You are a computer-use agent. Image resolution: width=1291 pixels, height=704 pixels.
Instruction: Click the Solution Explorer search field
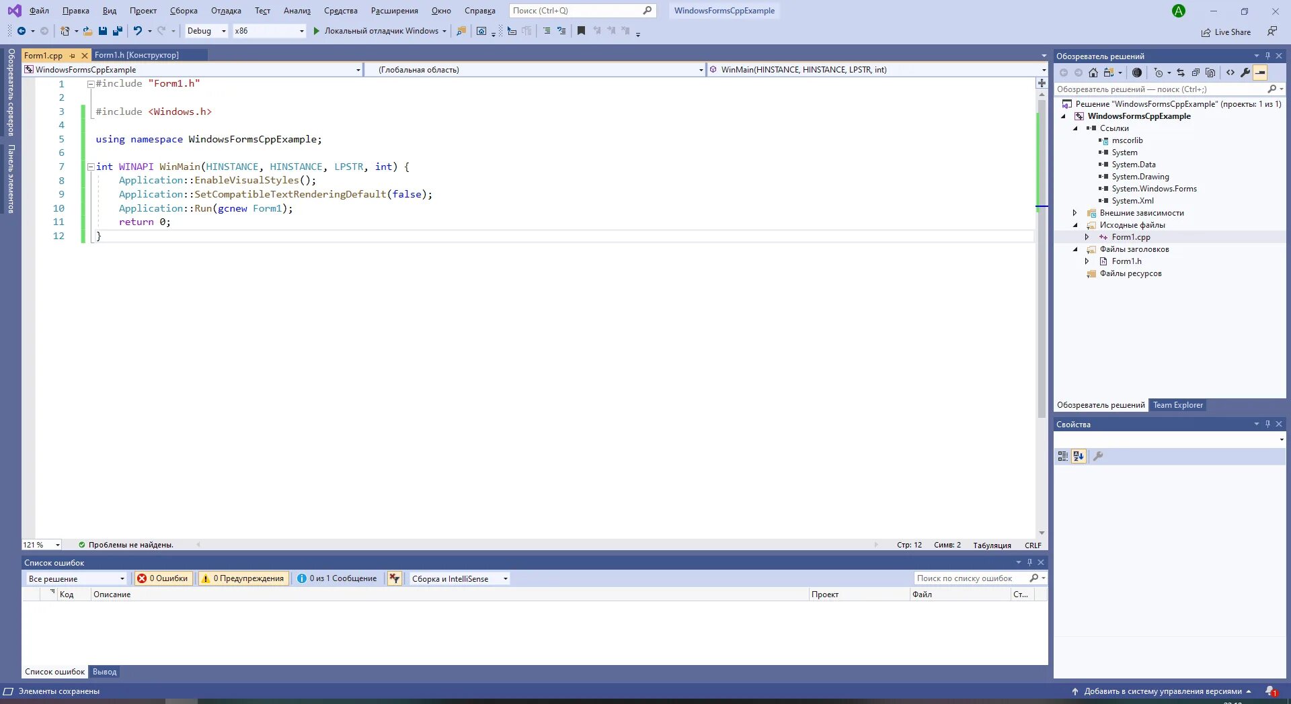(x=1169, y=89)
